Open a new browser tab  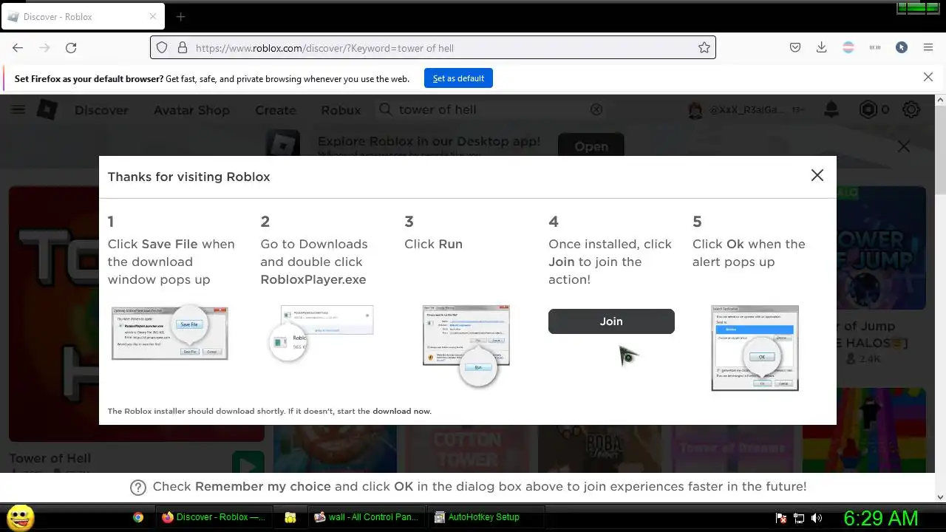[180, 16]
